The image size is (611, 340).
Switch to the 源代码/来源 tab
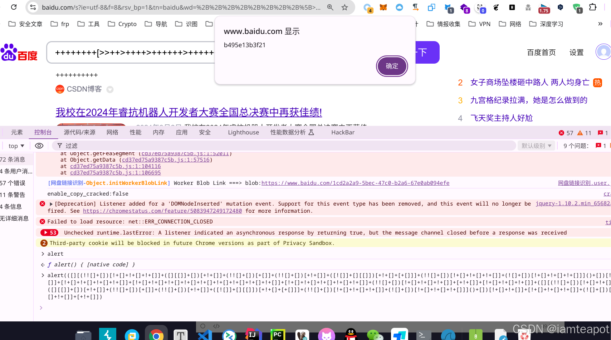(x=79, y=132)
